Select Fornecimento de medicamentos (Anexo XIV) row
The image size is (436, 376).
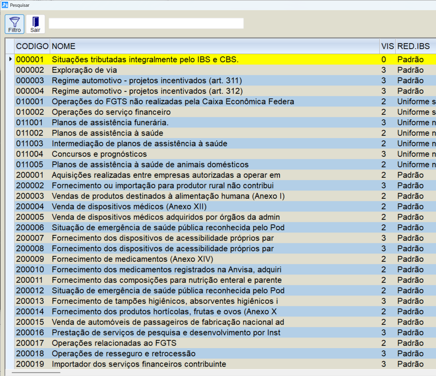[132, 259]
